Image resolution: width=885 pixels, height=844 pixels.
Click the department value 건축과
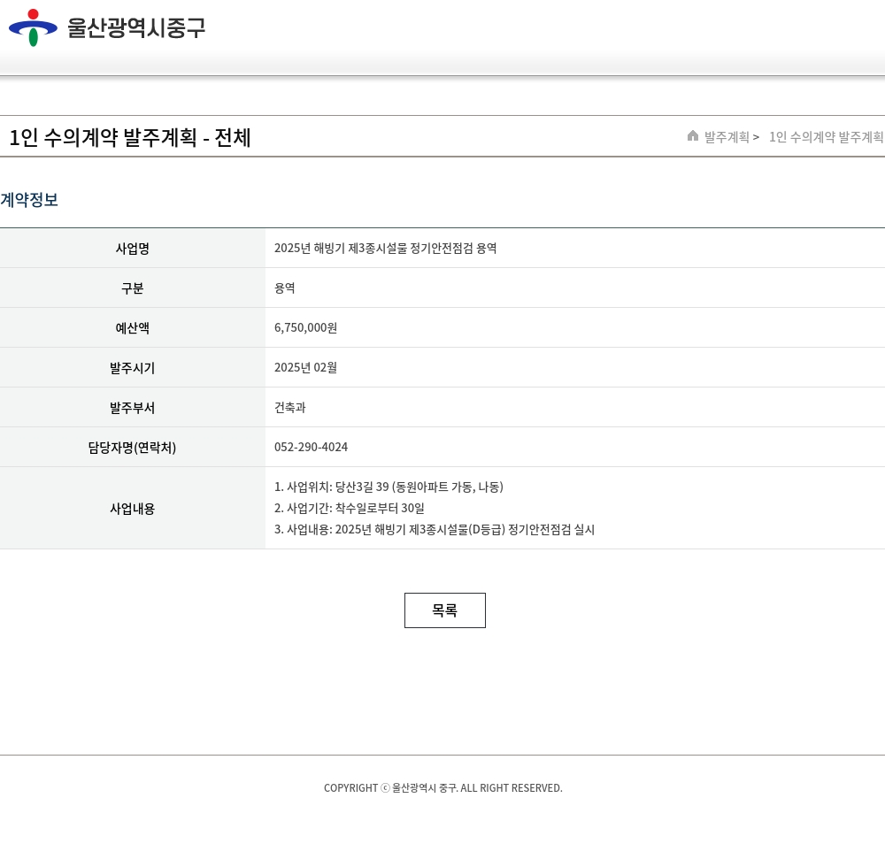coord(289,408)
